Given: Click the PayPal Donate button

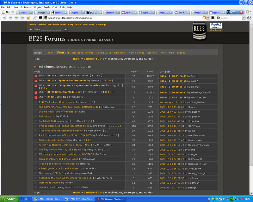Looking at the screenshot, I should 216,26.
